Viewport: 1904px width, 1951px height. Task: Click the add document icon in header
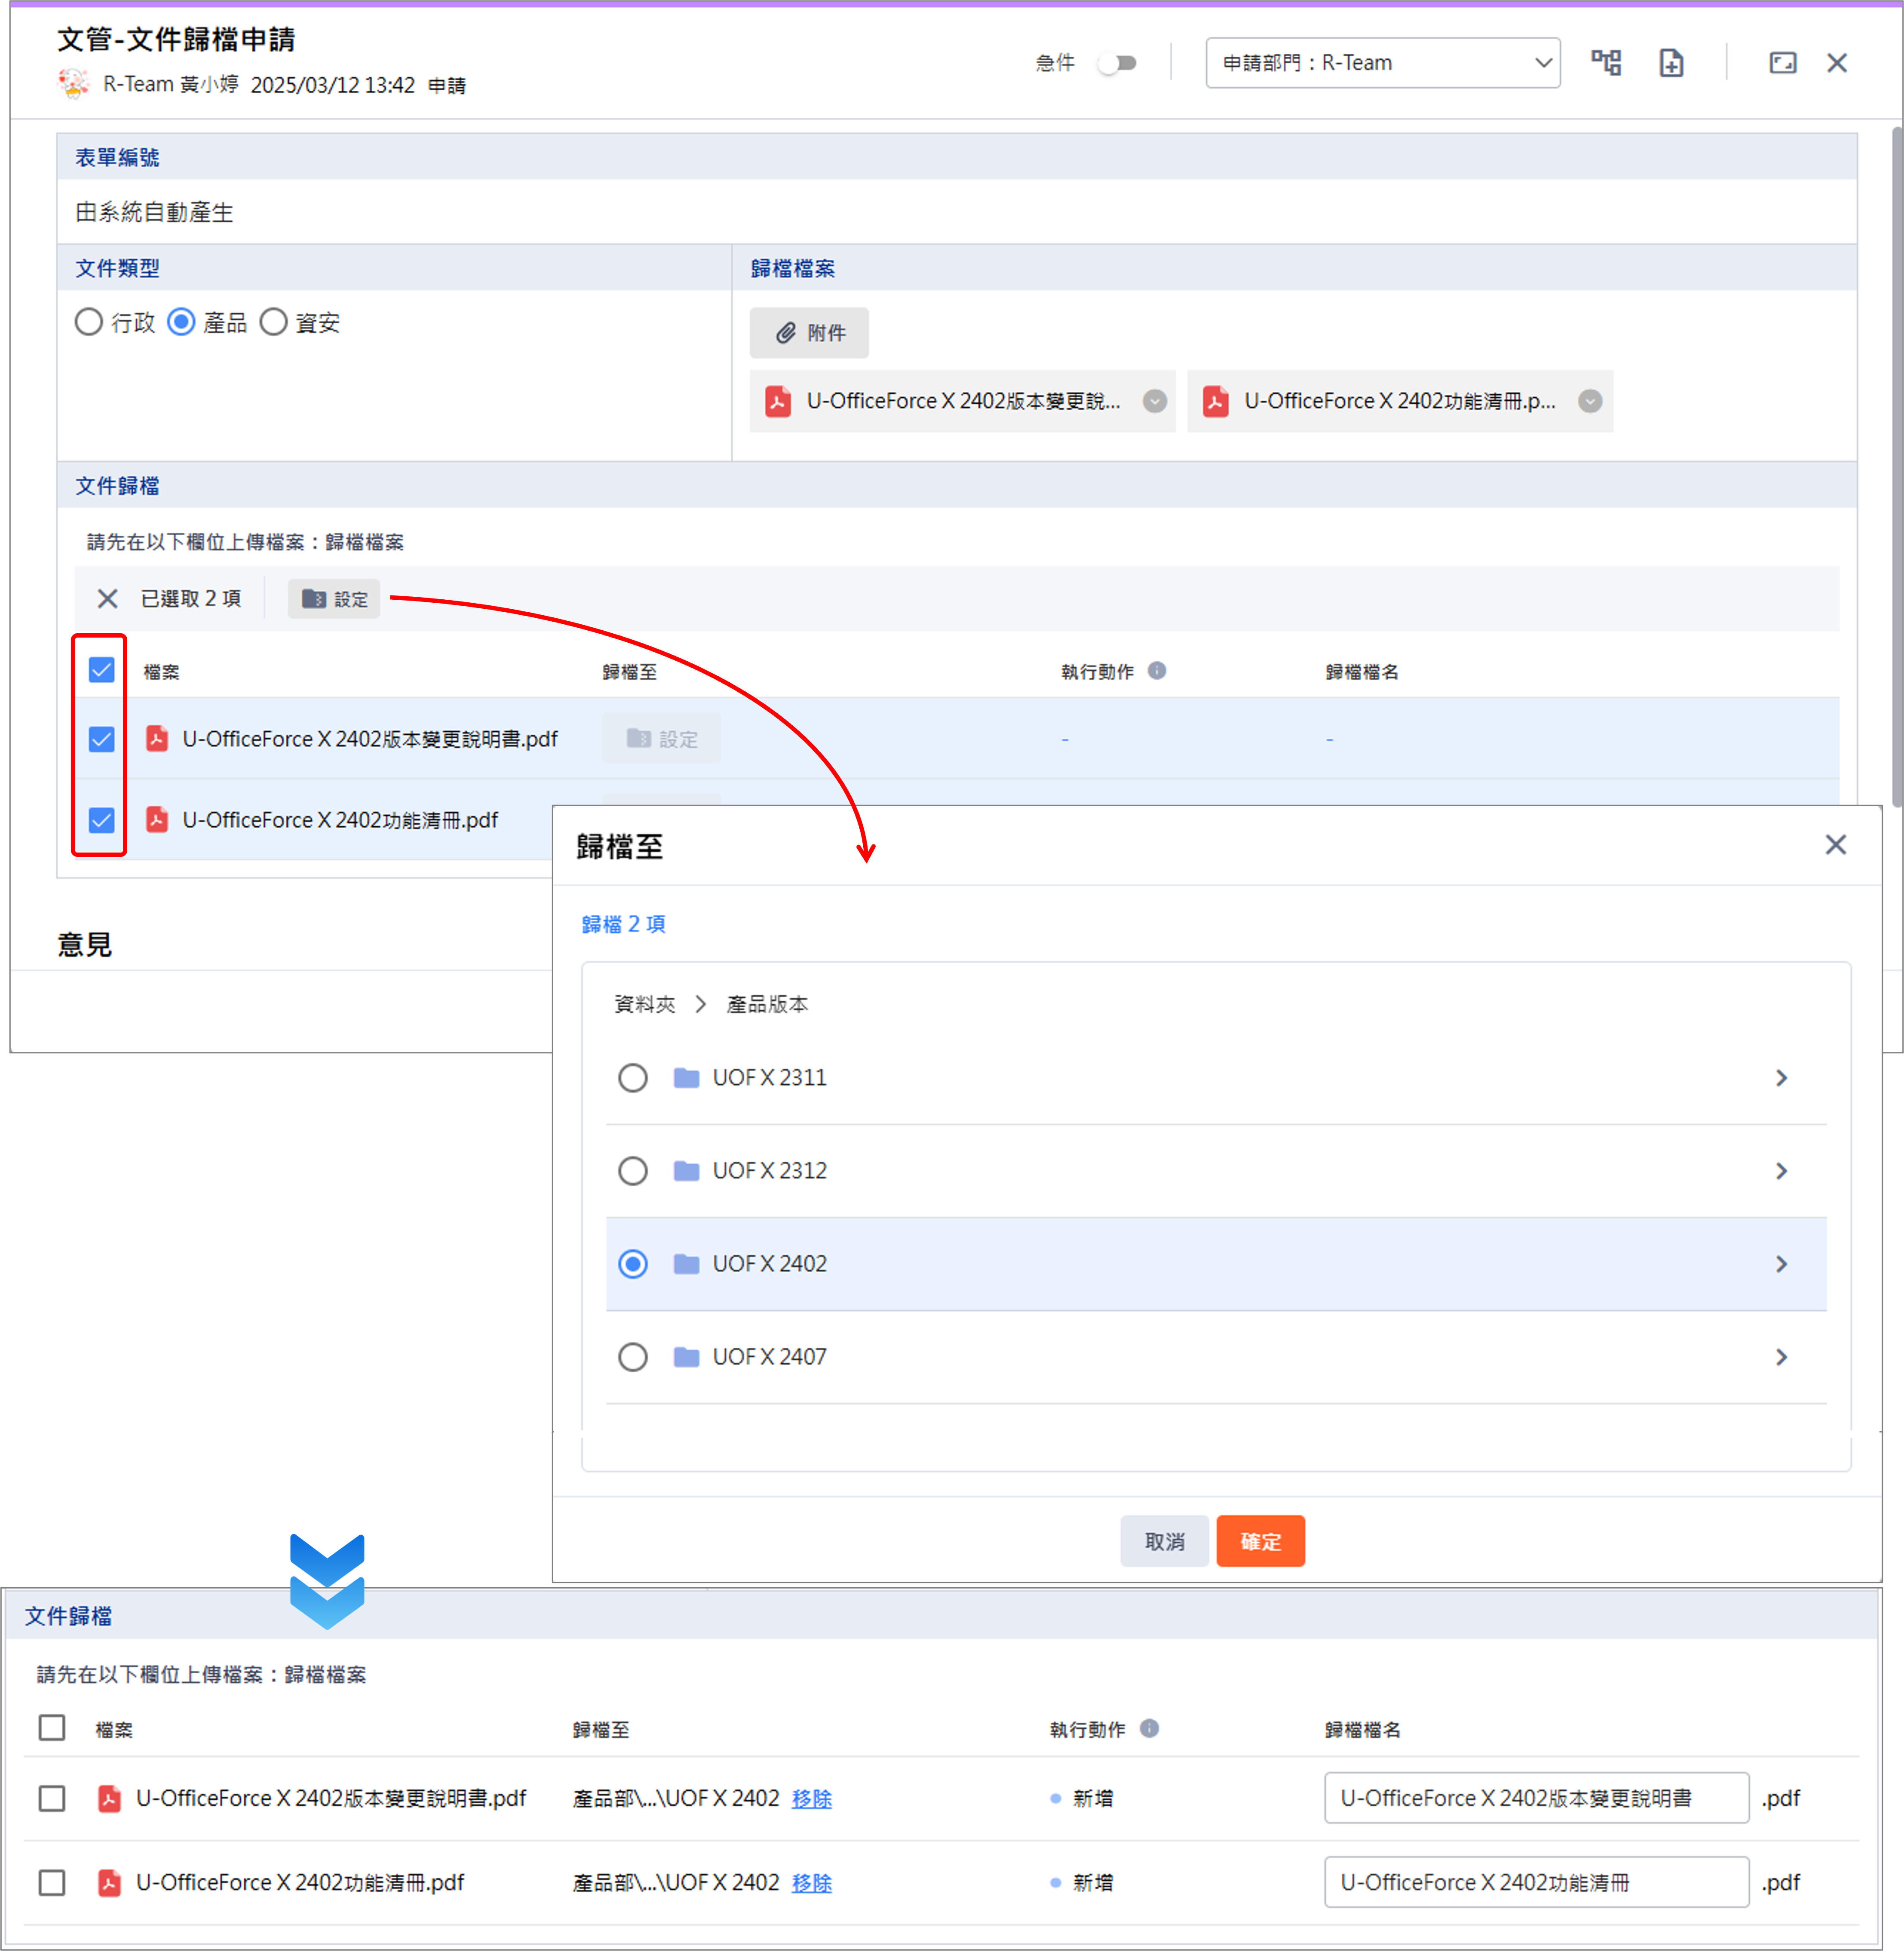pyautogui.click(x=1671, y=63)
